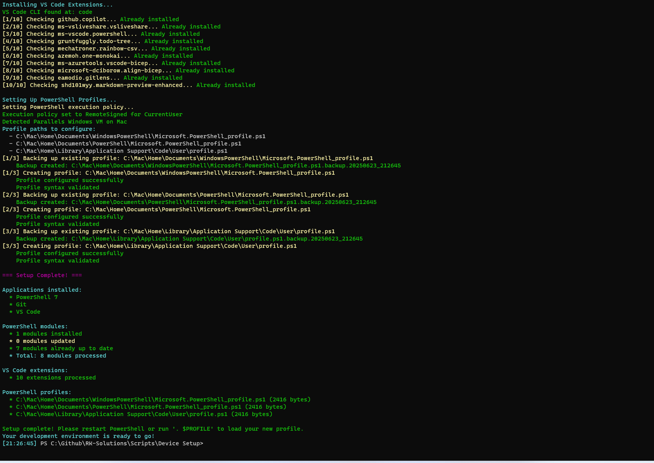The width and height of the screenshot is (654, 463).
Task: Click the "Git" entry under Applications installed
Action: 21,304
